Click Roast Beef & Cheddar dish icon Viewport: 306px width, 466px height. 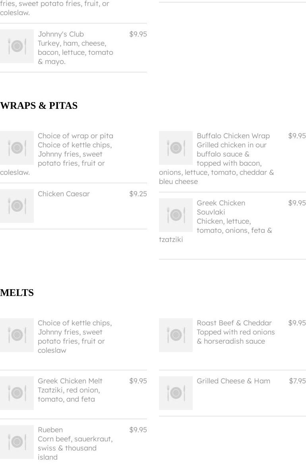click(176, 335)
